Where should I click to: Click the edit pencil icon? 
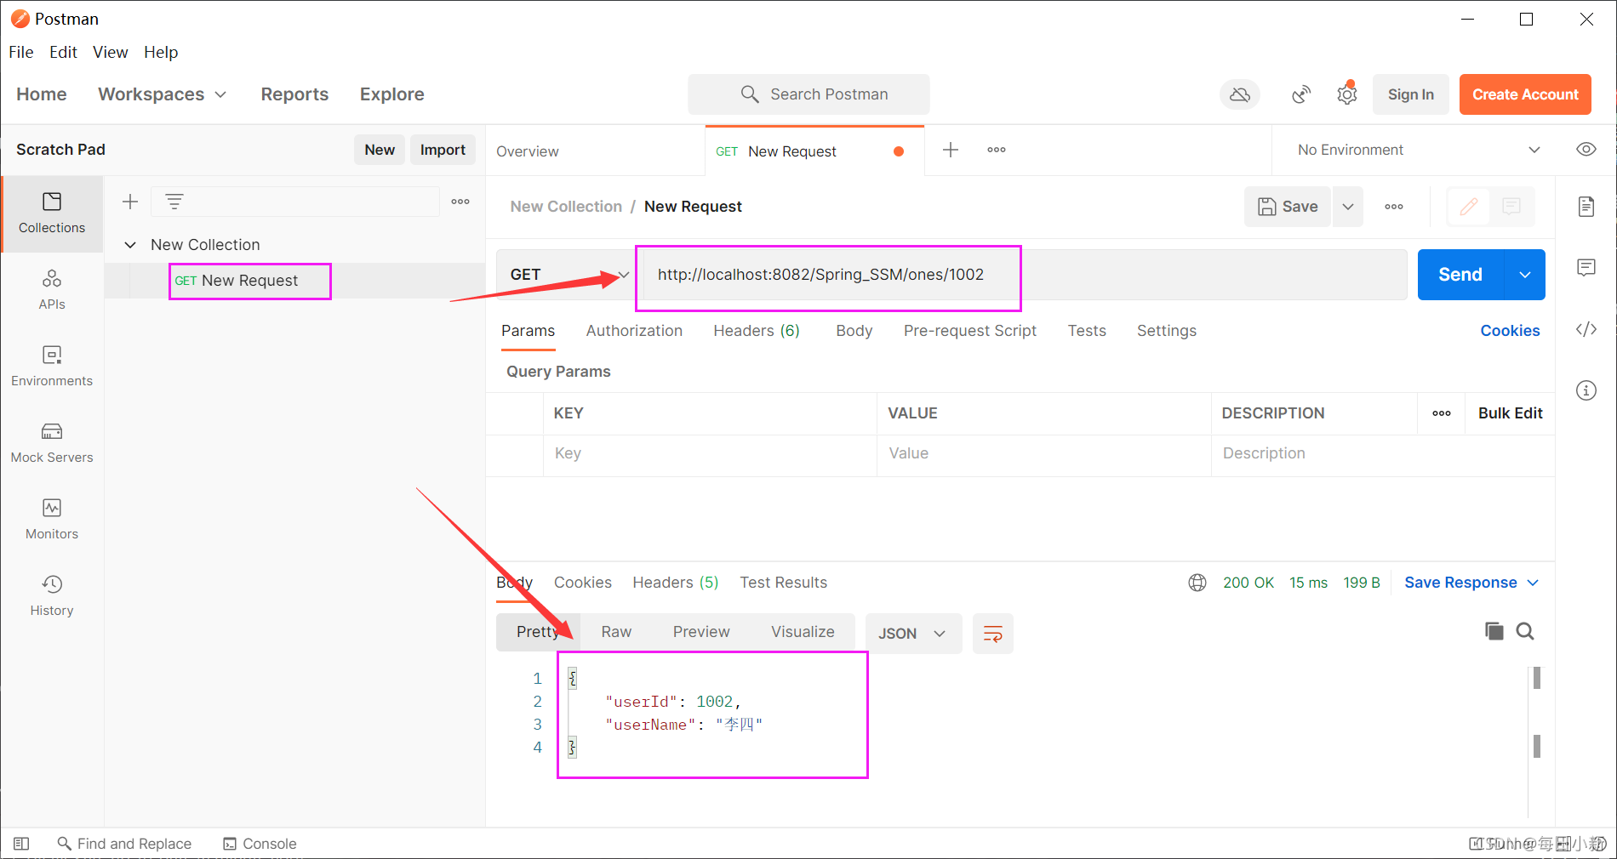(x=1469, y=207)
